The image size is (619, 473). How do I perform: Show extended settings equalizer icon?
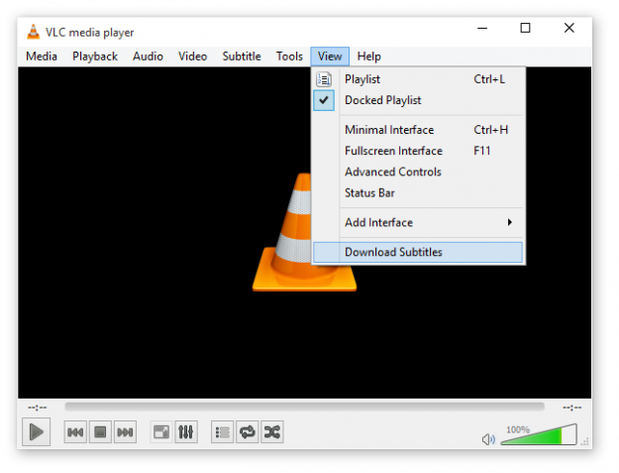[x=186, y=432]
